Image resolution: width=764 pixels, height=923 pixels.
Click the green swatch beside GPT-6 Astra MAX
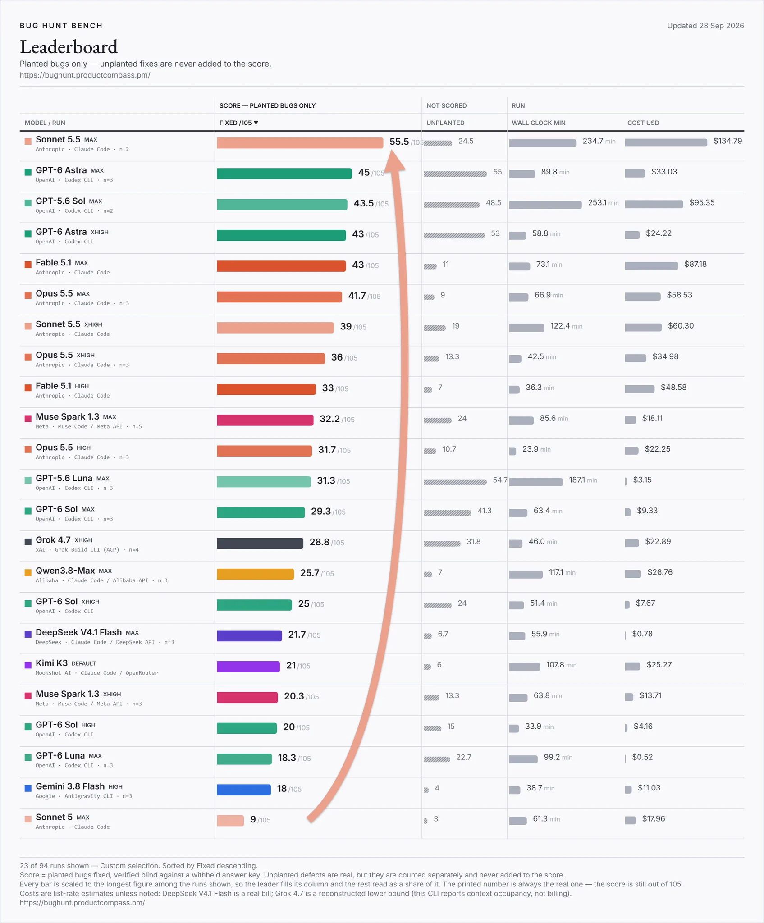28,172
